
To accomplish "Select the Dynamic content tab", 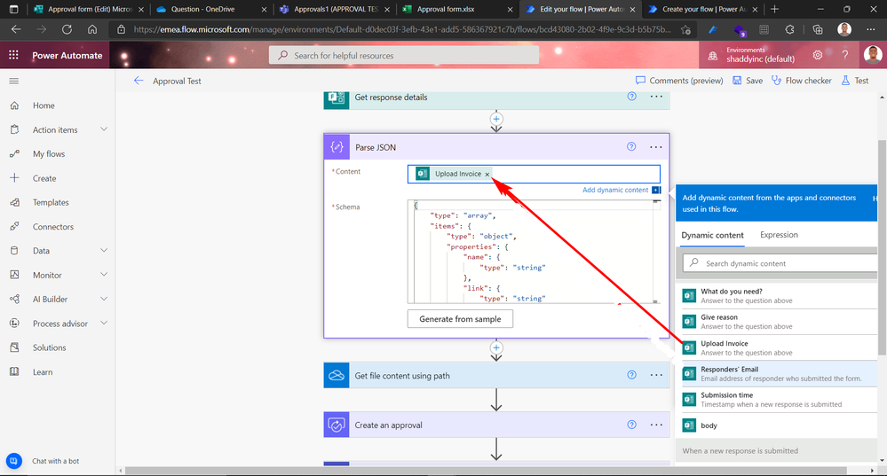I will click(x=712, y=236).
